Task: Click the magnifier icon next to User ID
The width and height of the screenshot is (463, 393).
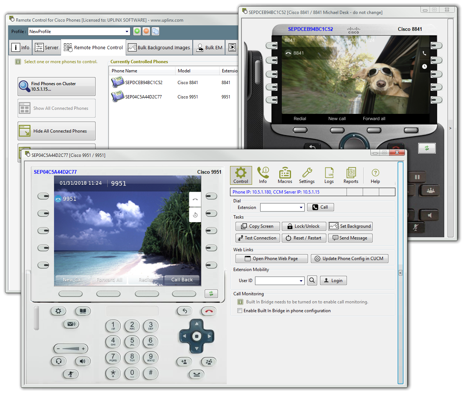Action: coord(312,280)
